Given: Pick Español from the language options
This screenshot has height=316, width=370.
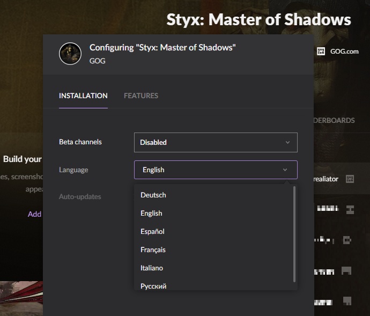Looking at the screenshot, I should [152, 231].
